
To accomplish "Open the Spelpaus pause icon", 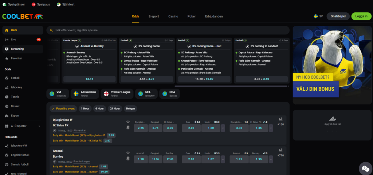I will tap(34, 4).
